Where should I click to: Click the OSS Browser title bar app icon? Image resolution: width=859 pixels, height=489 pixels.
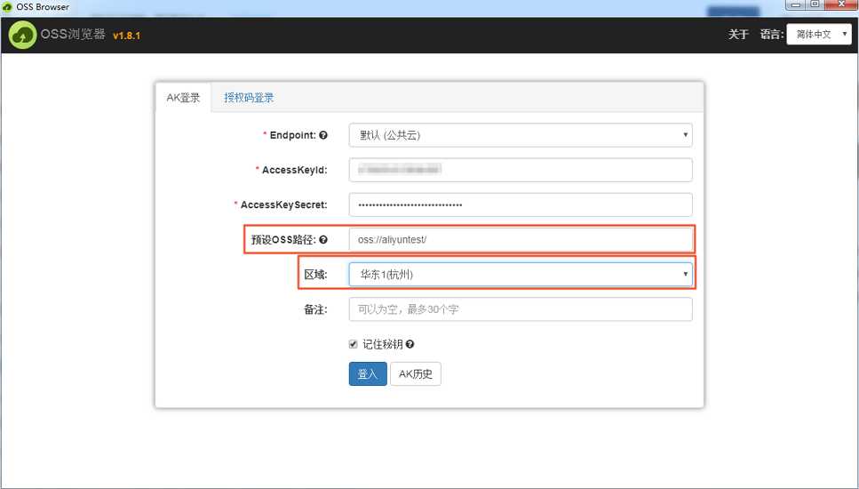pos(7,7)
